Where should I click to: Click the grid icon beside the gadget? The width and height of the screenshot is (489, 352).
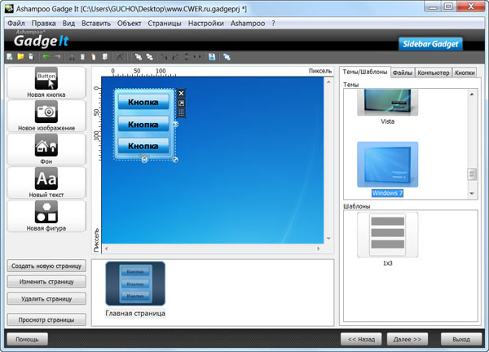click(x=181, y=112)
